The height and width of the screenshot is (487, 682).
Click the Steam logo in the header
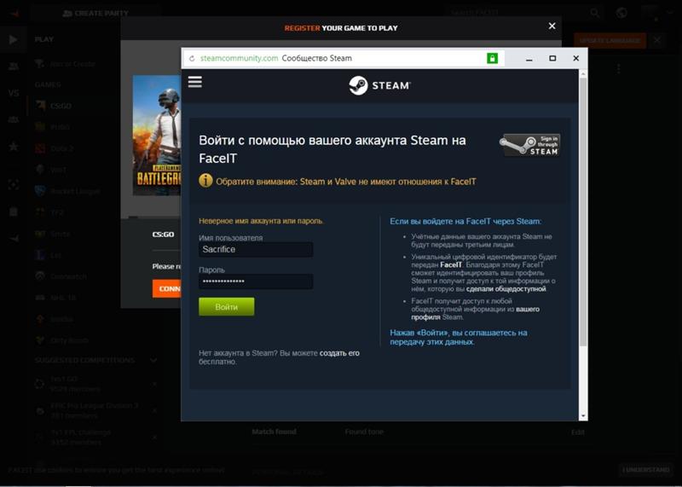(x=379, y=85)
